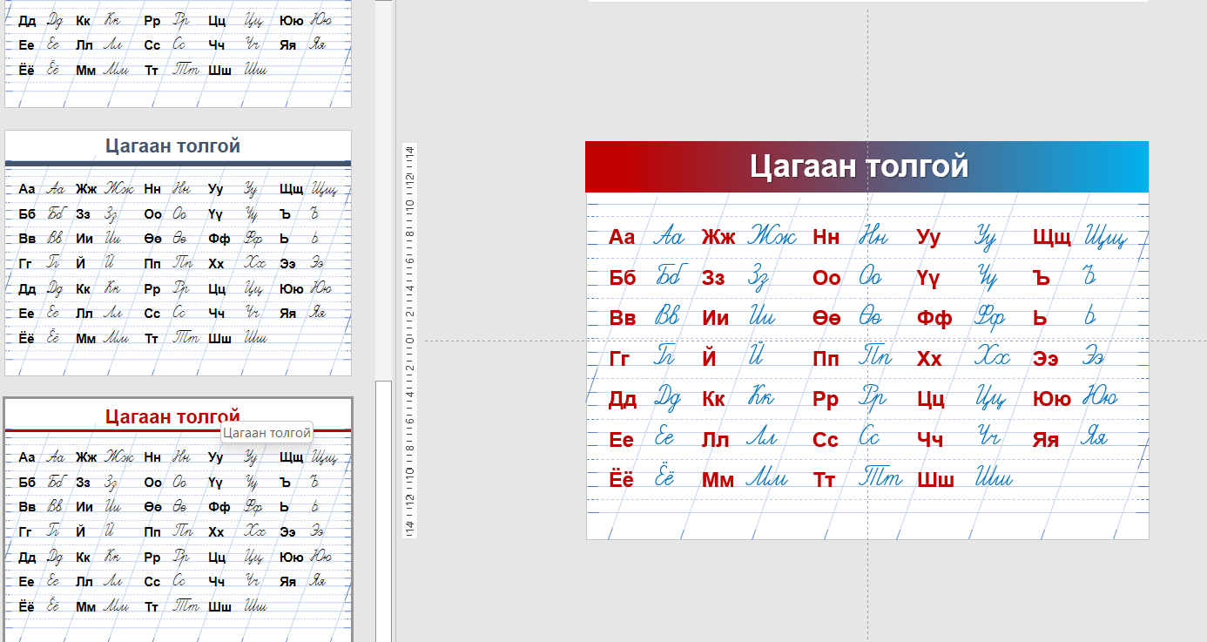1207x642 pixels.
Task: Click red printed Гг on main slide
Action: click(x=618, y=359)
